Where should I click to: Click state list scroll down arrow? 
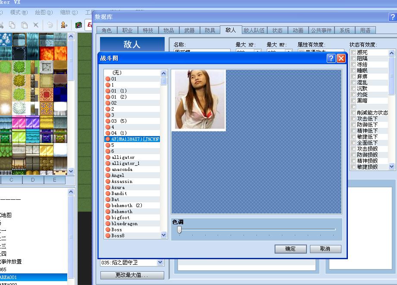point(392,167)
